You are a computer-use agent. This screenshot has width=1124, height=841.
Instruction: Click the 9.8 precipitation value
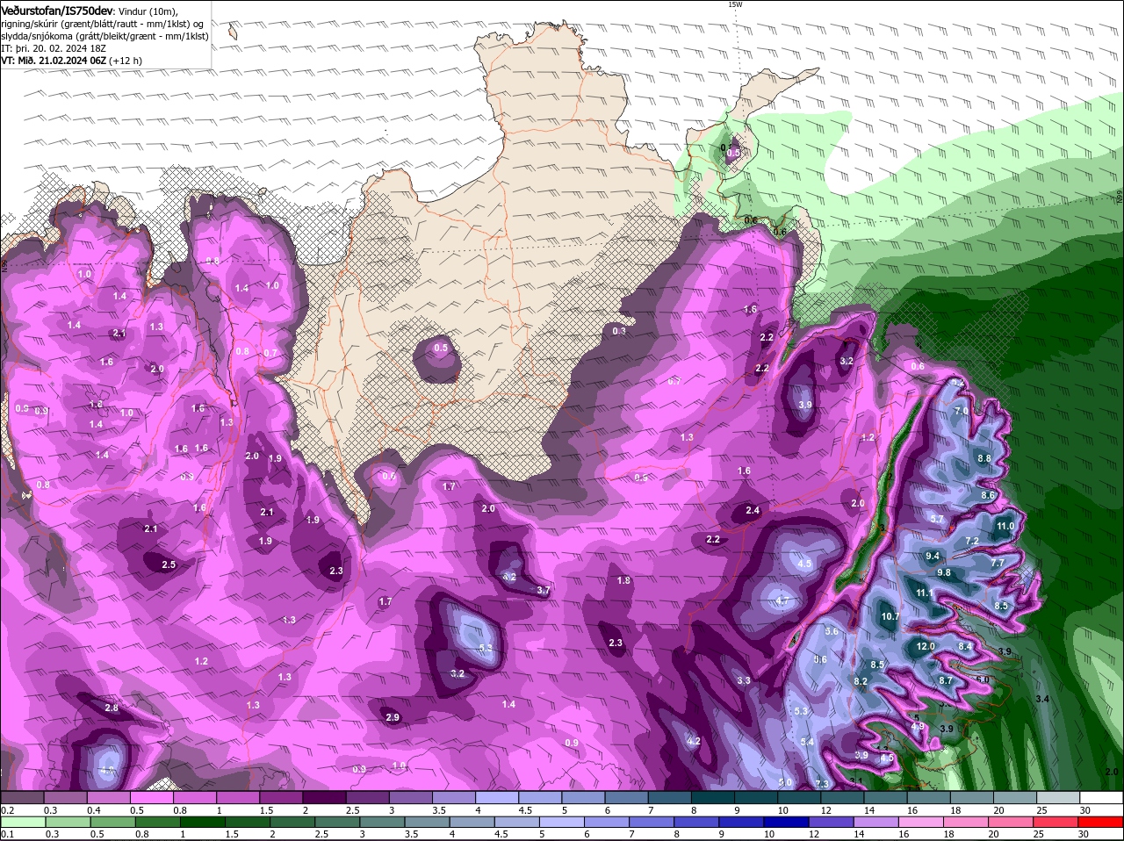point(944,572)
